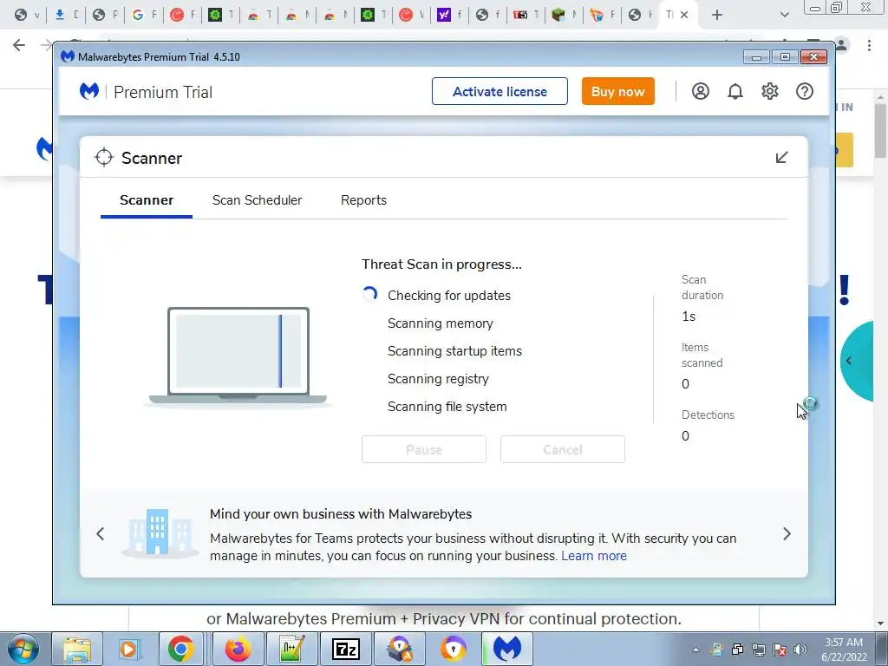
Task: Expand the teal side widget on webpage
Action: (856, 361)
